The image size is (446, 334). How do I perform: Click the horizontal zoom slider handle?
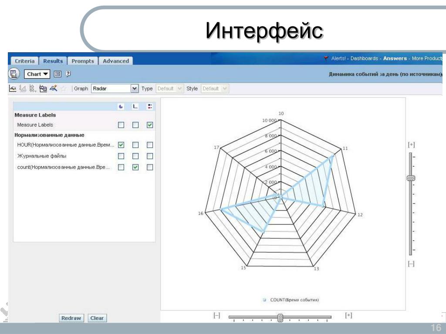click(x=280, y=318)
